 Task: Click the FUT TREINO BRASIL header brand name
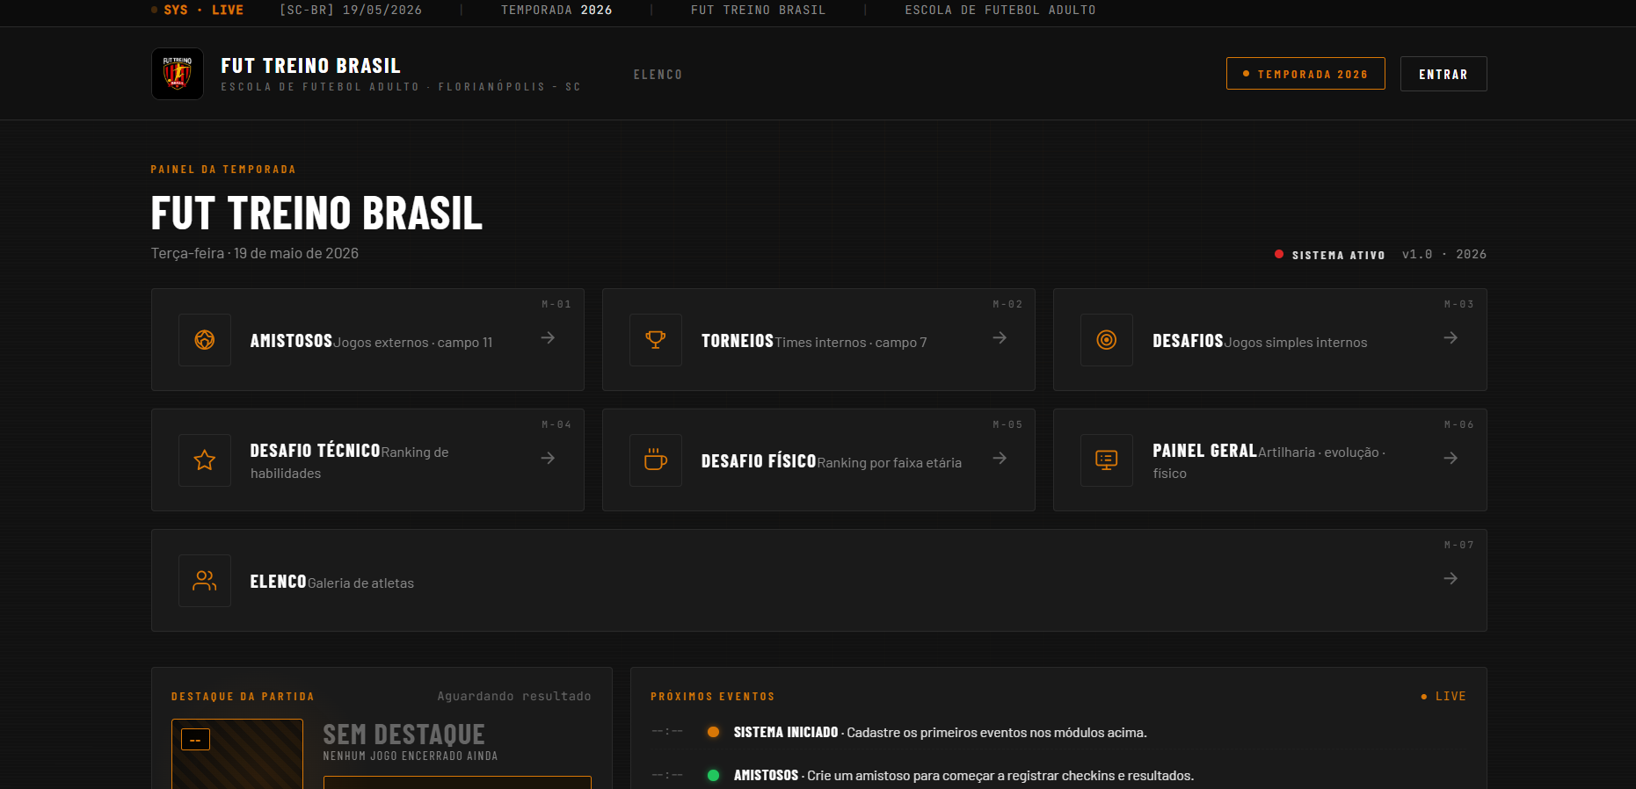(x=310, y=66)
